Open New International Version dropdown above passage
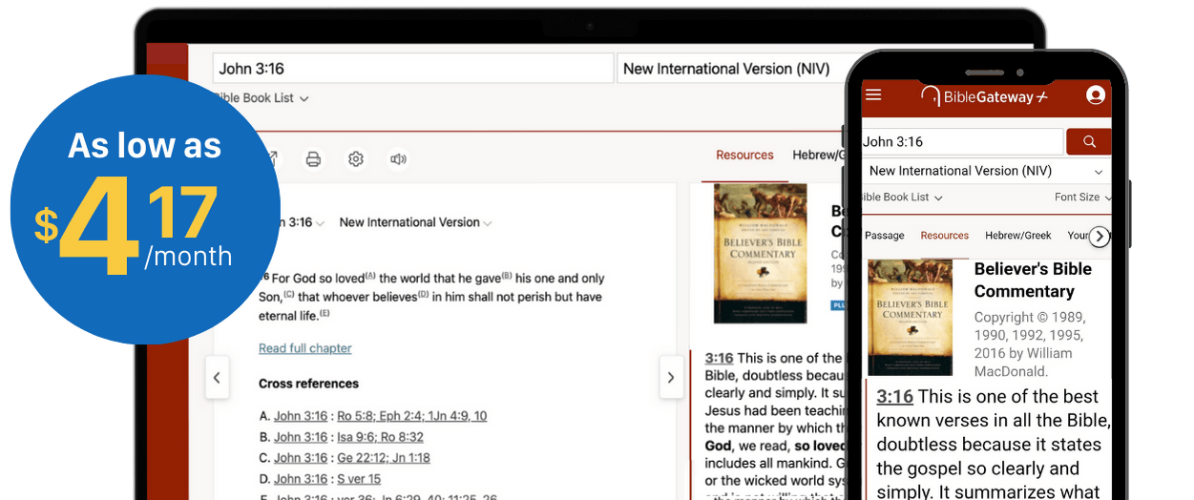This screenshot has width=1194, height=500. (x=415, y=222)
